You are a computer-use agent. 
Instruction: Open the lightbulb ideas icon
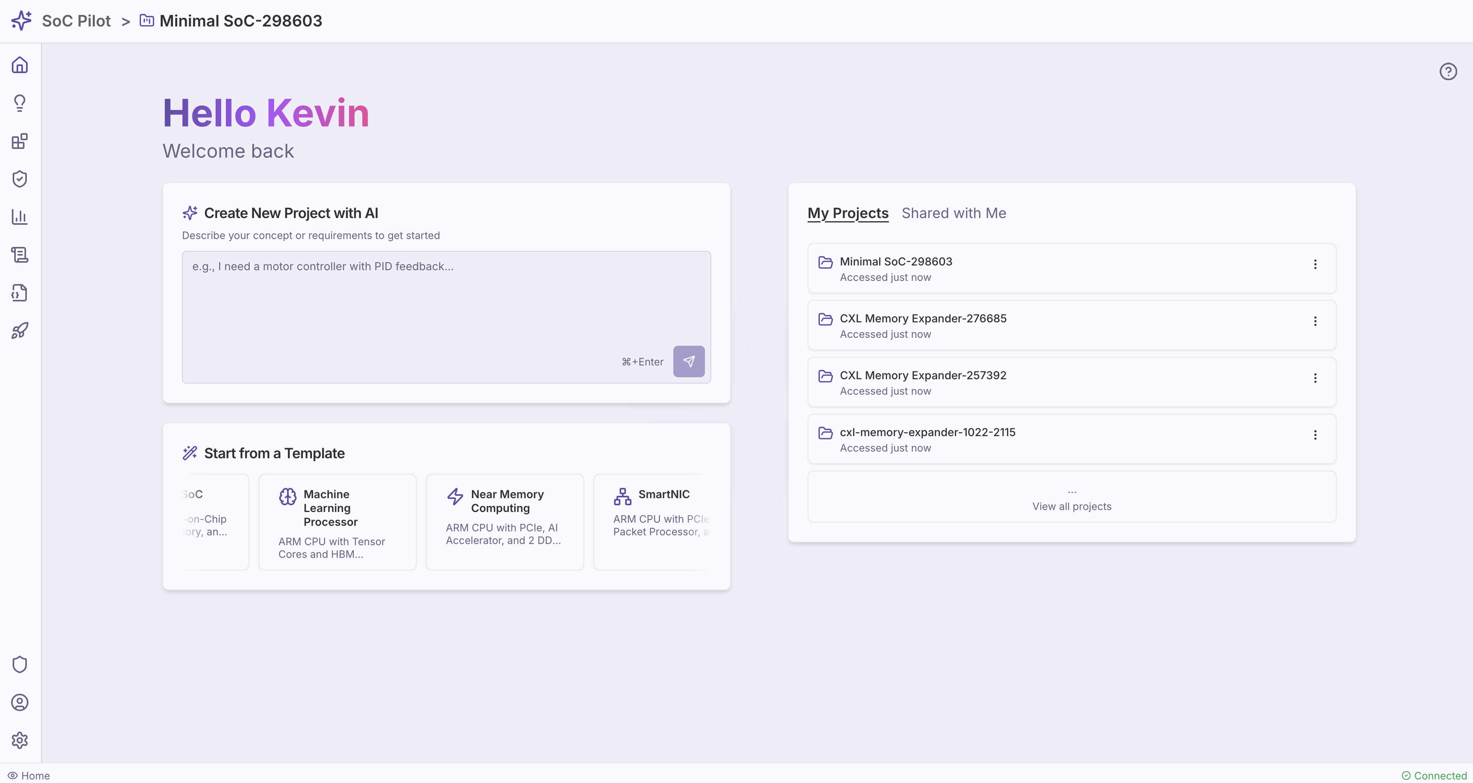click(x=19, y=103)
